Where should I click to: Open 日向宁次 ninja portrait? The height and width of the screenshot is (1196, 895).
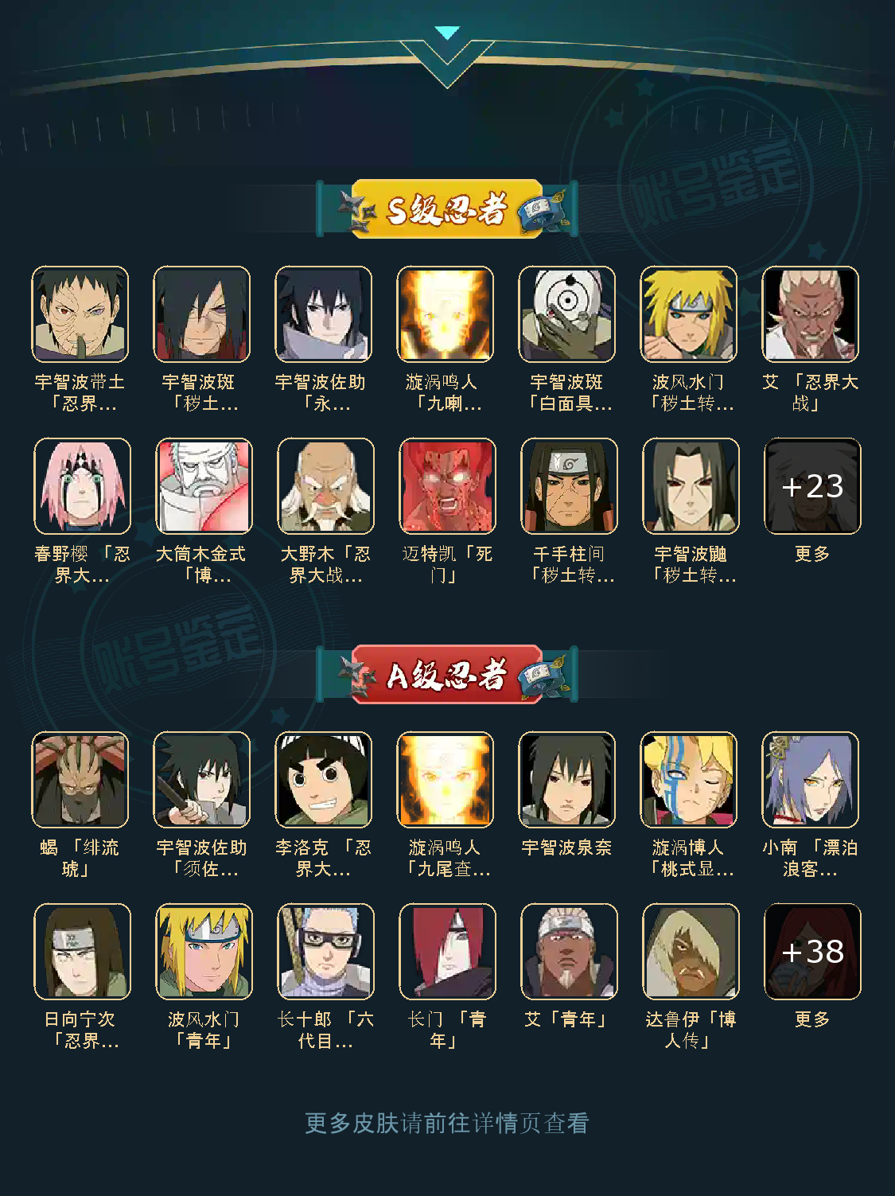tap(82, 952)
